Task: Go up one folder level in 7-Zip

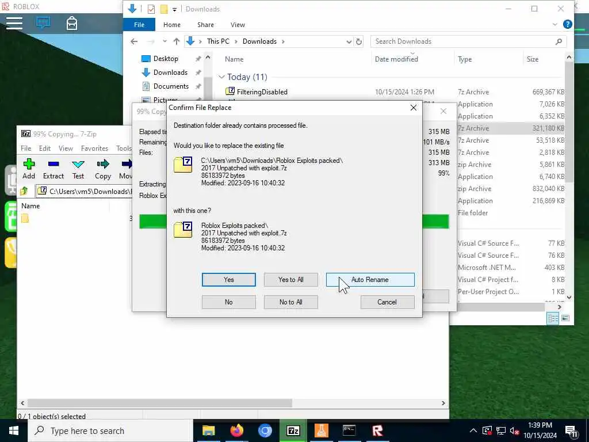Action: tap(24, 191)
